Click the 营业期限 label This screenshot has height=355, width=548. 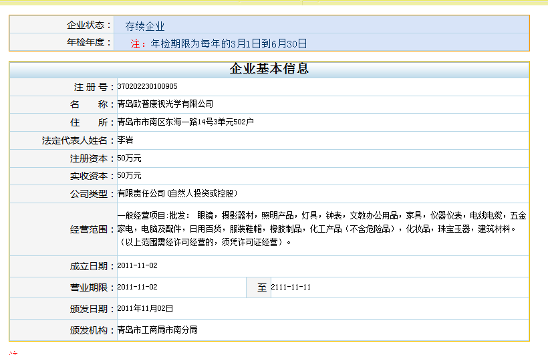pyautogui.click(x=92, y=288)
